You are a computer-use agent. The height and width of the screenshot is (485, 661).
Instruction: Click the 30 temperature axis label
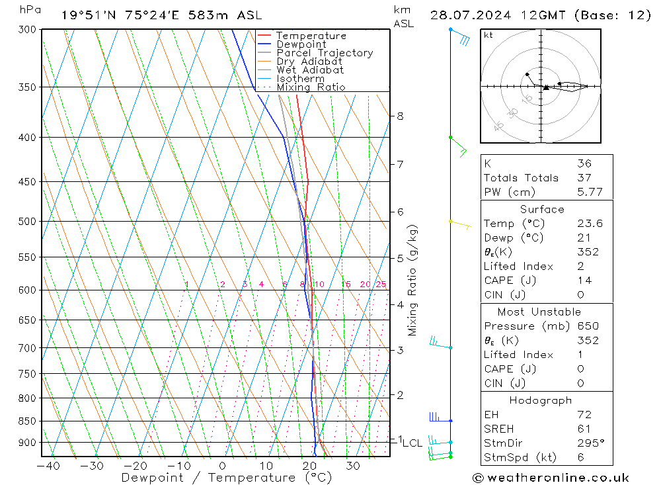click(x=352, y=466)
